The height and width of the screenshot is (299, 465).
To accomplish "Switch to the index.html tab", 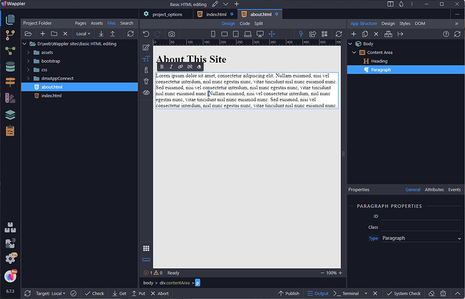I will coord(216,14).
